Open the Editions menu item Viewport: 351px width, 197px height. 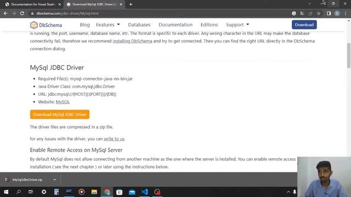(209, 25)
